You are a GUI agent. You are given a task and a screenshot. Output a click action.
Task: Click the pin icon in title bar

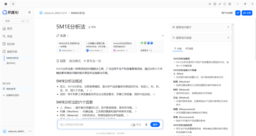point(210,4)
